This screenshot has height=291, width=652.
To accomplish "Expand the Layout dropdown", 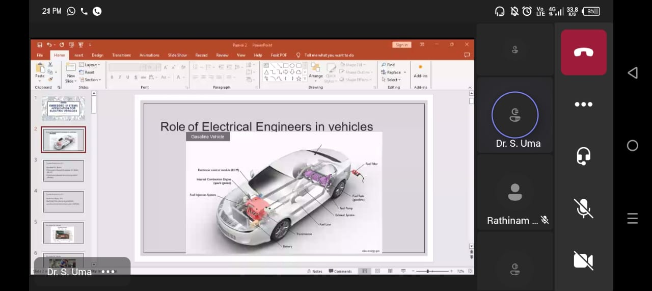I will [92, 65].
